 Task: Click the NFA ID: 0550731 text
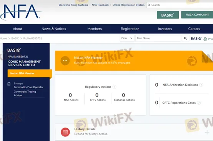(18, 57)
